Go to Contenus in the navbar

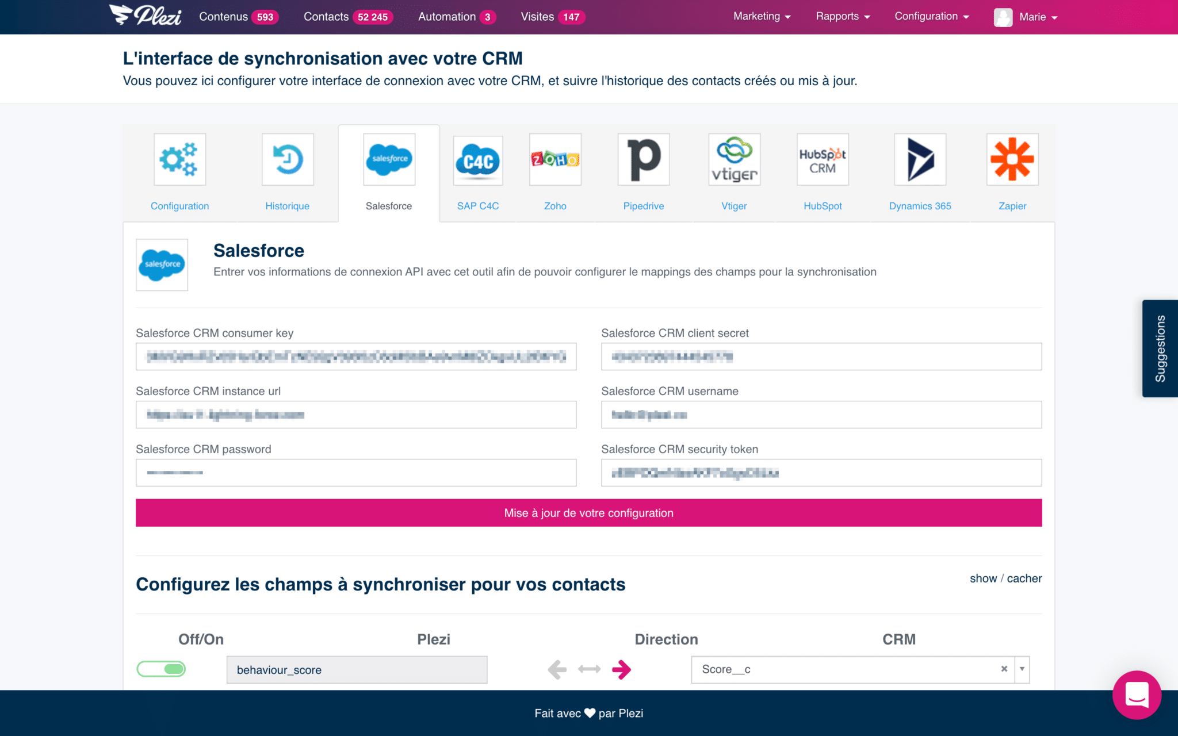click(223, 17)
